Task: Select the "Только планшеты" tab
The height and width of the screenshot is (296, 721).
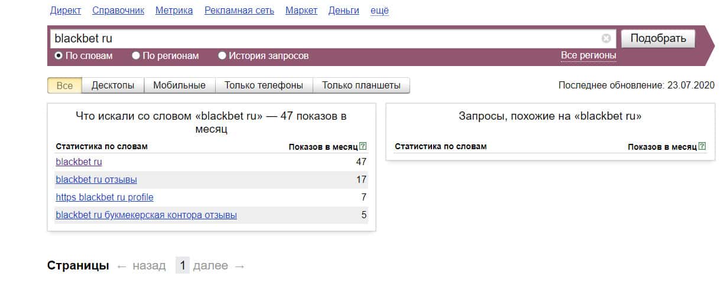Action: pos(360,85)
